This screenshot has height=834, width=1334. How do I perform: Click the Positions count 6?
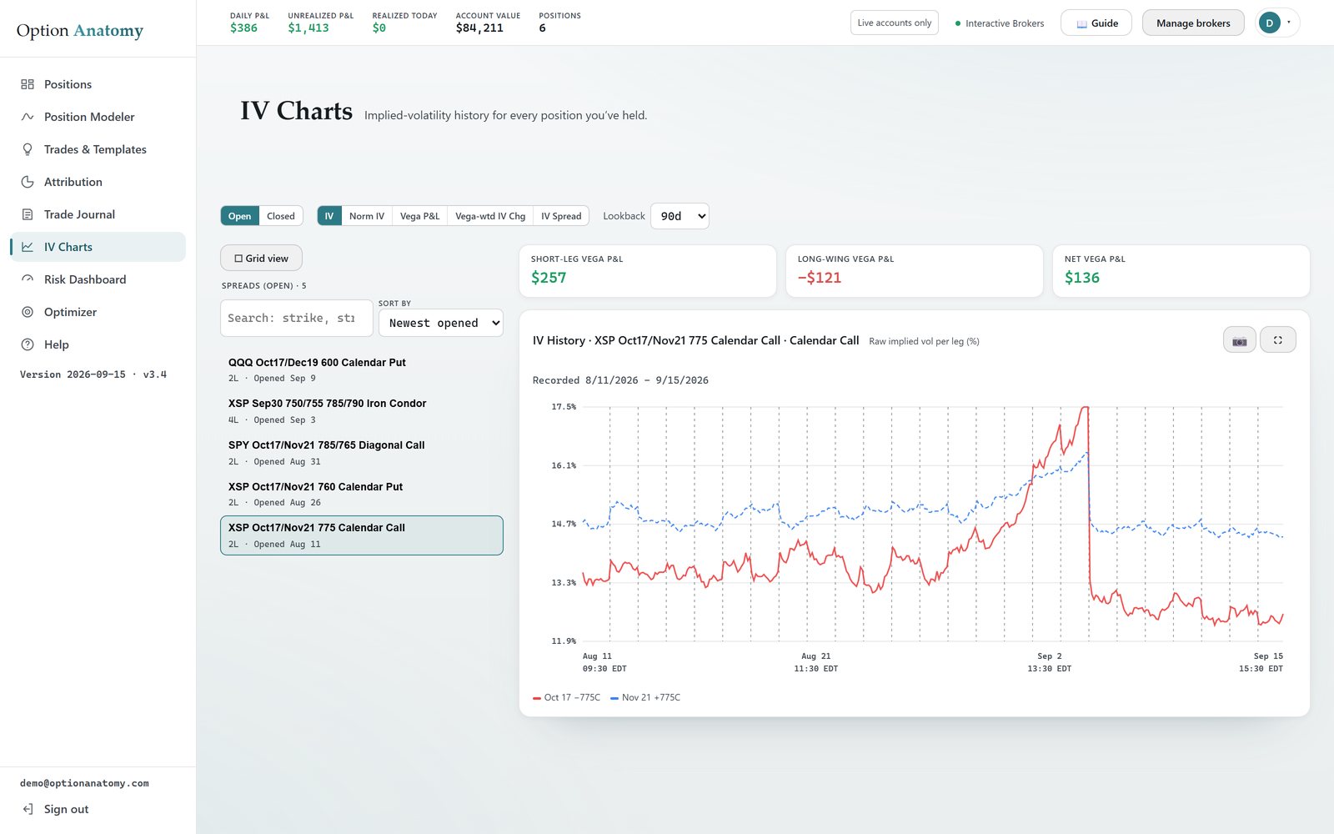pyautogui.click(x=543, y=28)
